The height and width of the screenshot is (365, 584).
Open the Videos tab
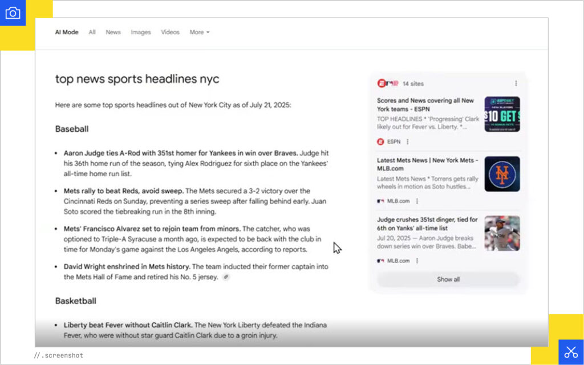pyautogui.click(x=170, y=33)
